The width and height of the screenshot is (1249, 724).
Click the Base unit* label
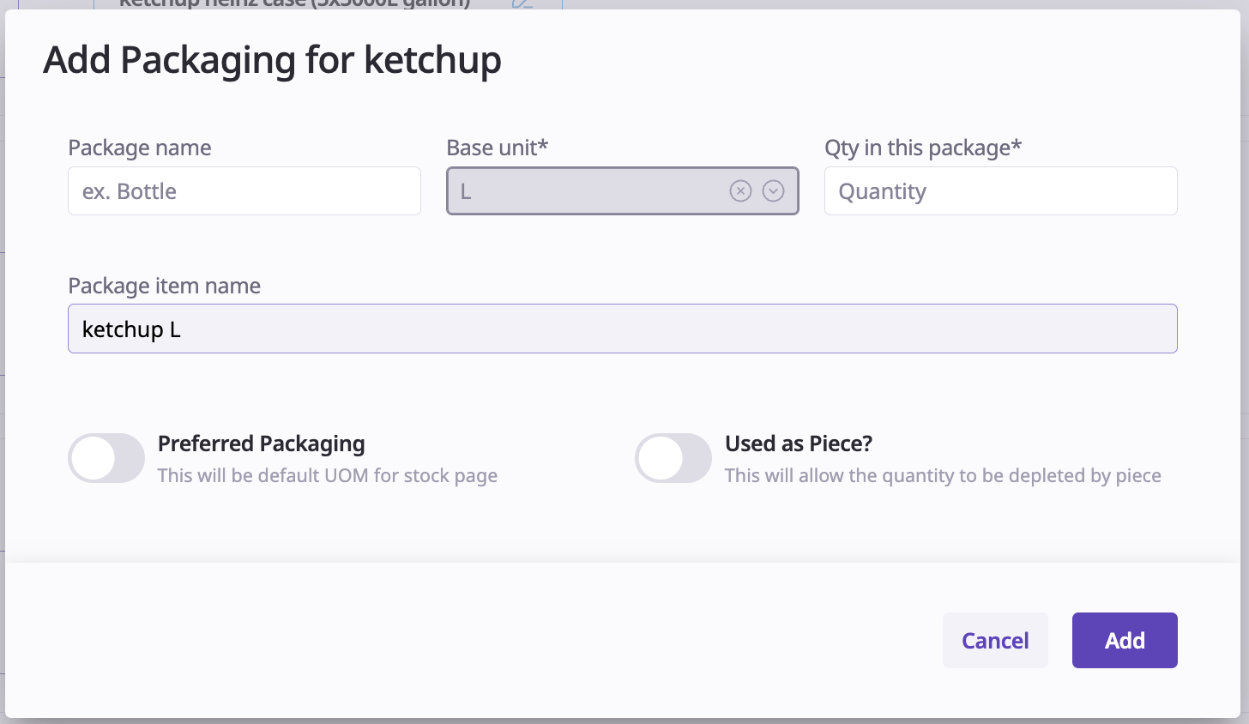pyautogui.click(x=498, y=148)
